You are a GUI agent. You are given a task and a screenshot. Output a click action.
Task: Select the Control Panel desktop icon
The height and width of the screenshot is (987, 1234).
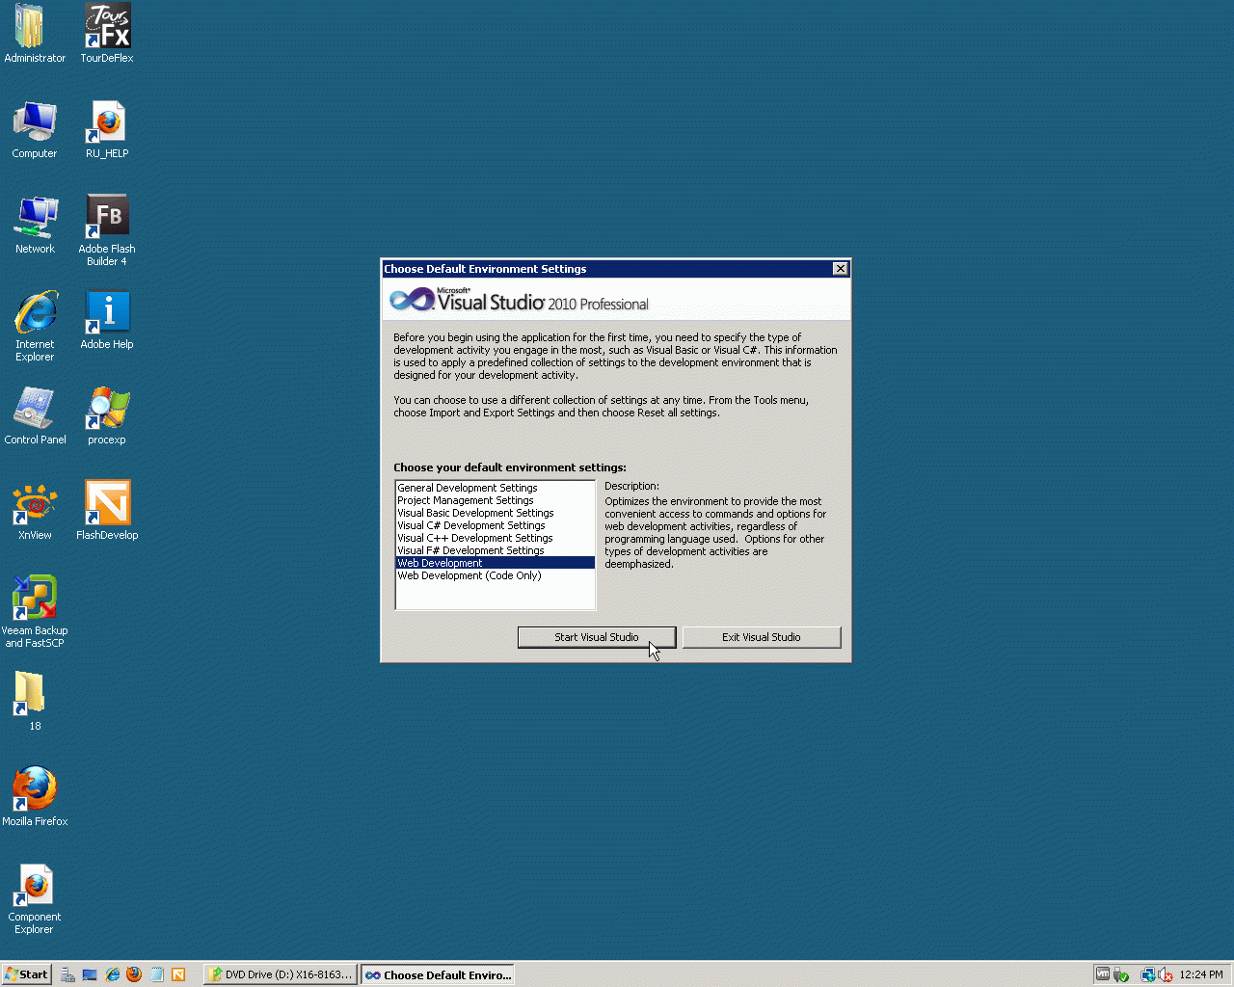click(x=35, y=416)
